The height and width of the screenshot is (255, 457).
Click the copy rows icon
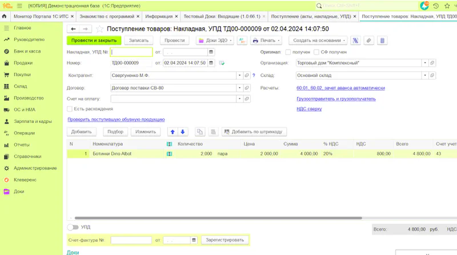coord(200,131)
